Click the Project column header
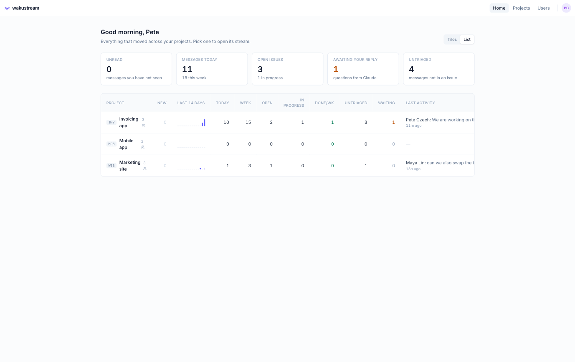575x362 pixels. 115,103
